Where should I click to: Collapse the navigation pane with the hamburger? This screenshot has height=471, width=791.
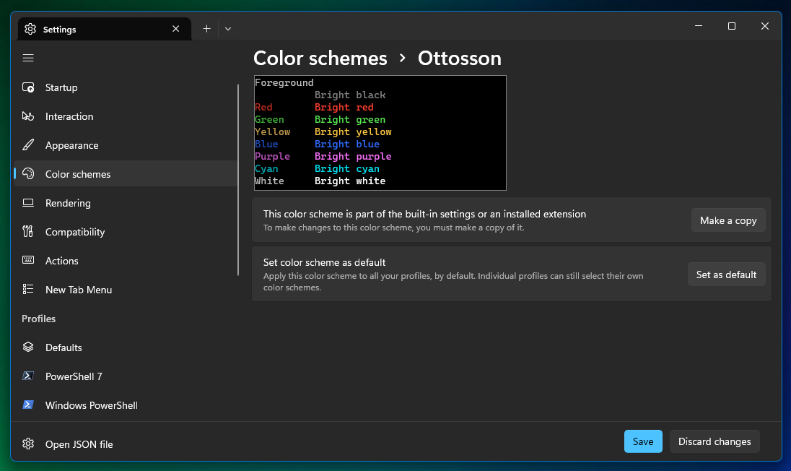(x=27, y=58)
